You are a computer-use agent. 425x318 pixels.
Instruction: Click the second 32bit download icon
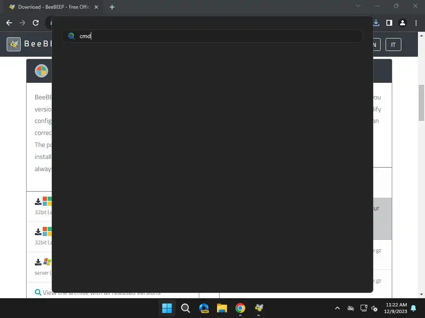(38, 232)
